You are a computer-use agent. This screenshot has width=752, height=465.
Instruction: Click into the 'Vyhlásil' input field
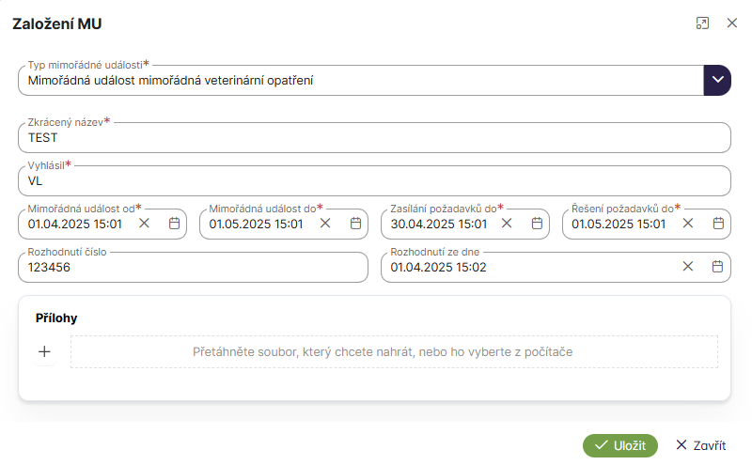(374, 180)
